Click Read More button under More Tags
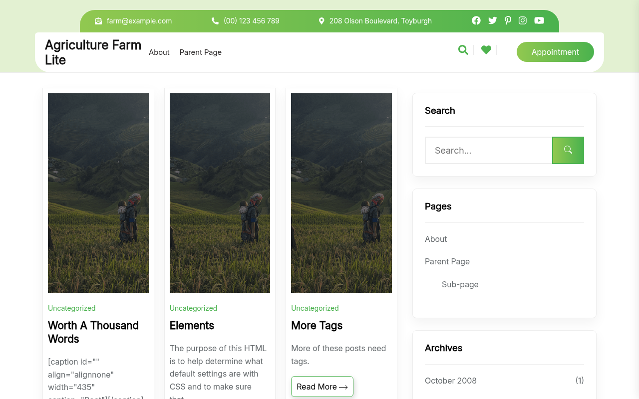This screenshot has height=399, width=639. coord(322,387)
